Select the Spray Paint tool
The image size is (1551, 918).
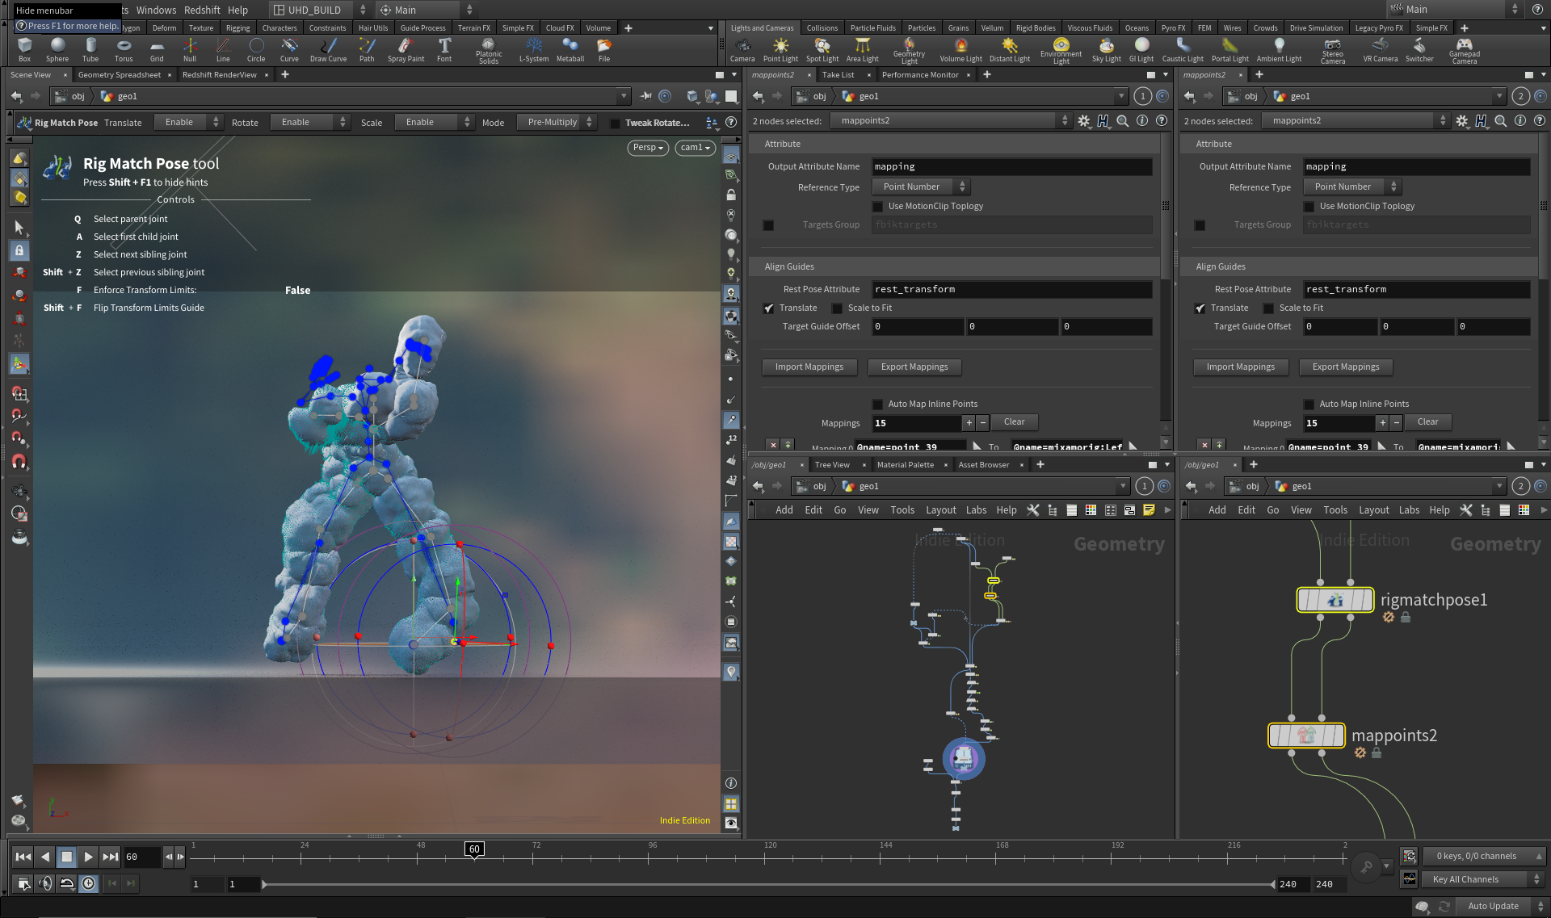(406, 49)
